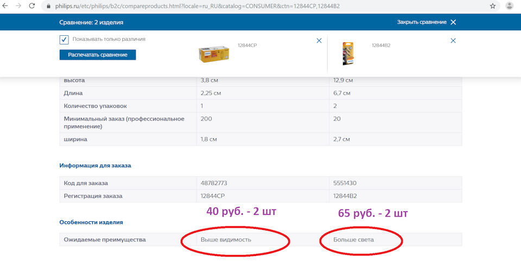The width and height of the screenshot is (521, 262).
Task: Select width value 2,7 см
Action: [341, 139]
